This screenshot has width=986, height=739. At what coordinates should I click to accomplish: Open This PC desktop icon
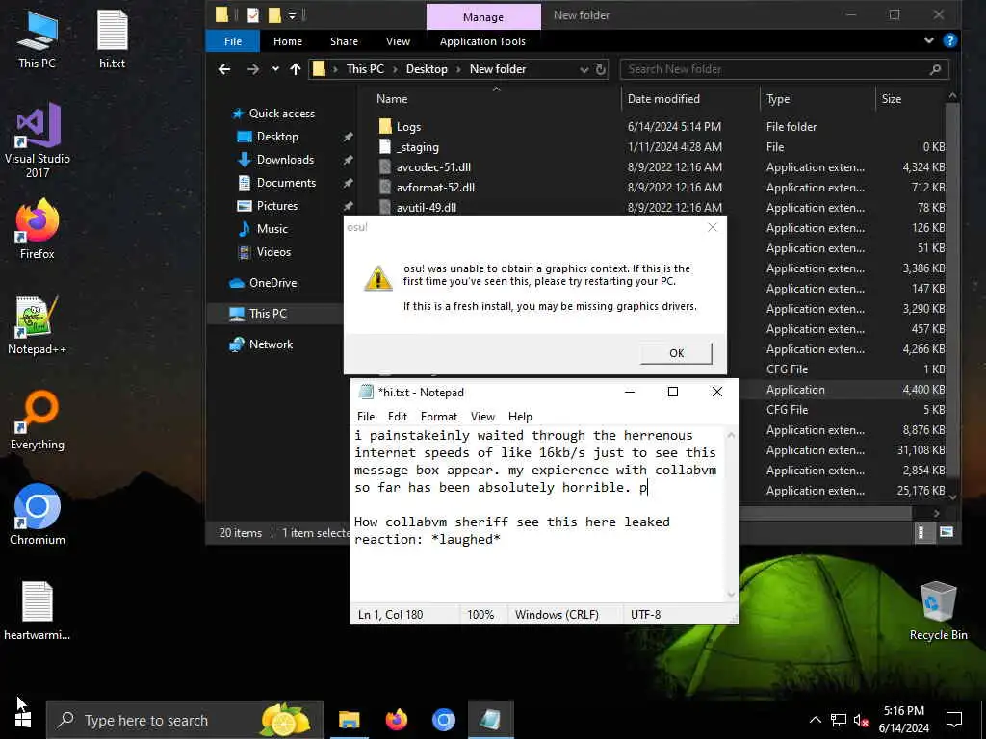point(37,38)
